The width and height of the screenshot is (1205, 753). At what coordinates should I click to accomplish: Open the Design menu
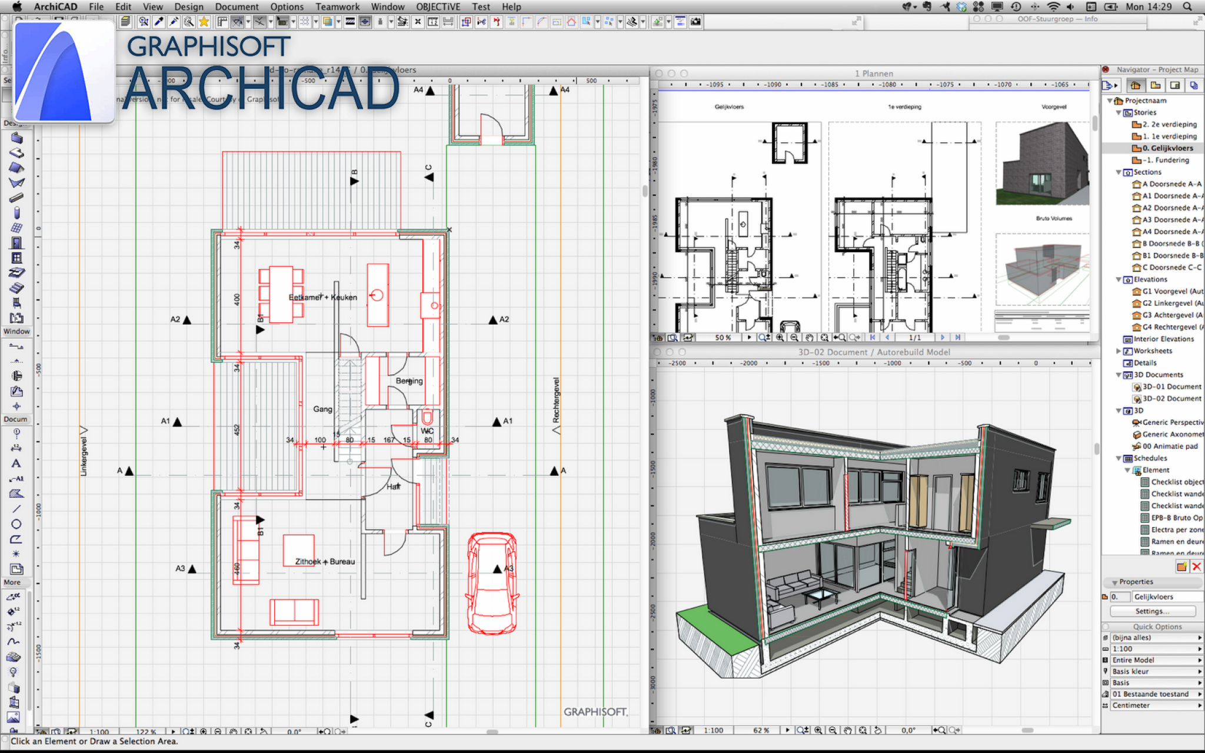coord(189,6)
